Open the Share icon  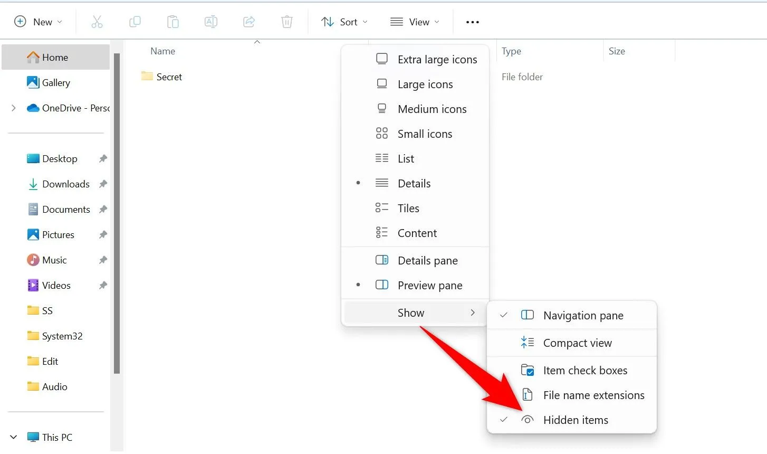coord(248,22)
